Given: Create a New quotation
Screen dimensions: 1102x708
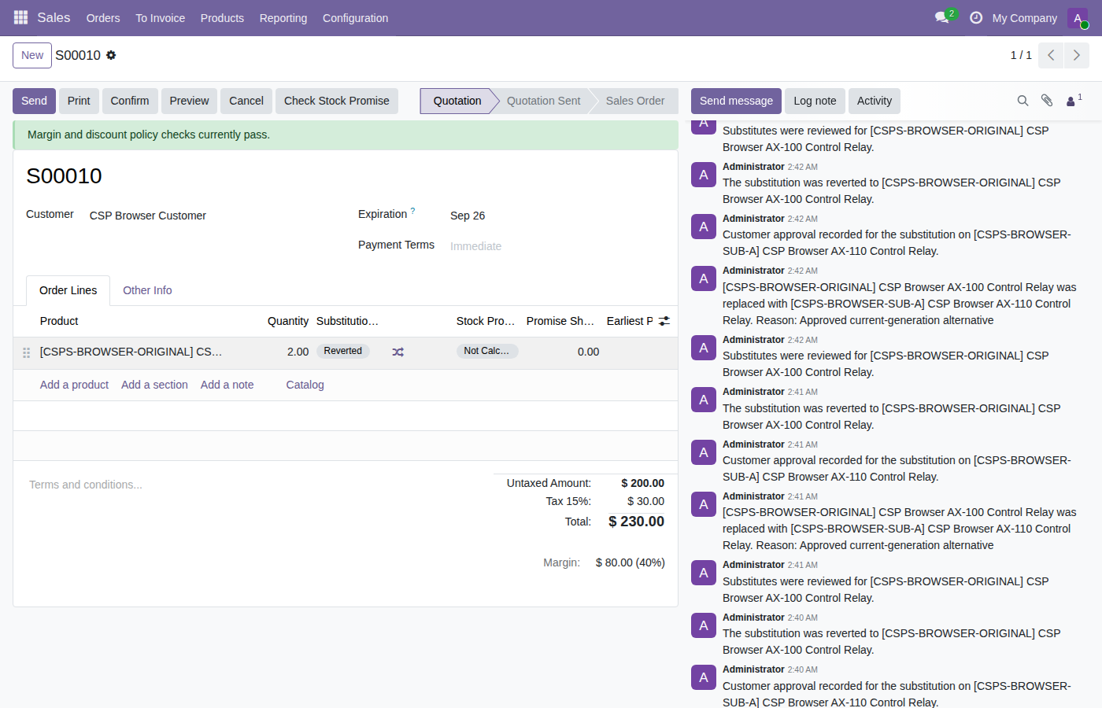Looking at the screenshot, I should coord(32,55).
